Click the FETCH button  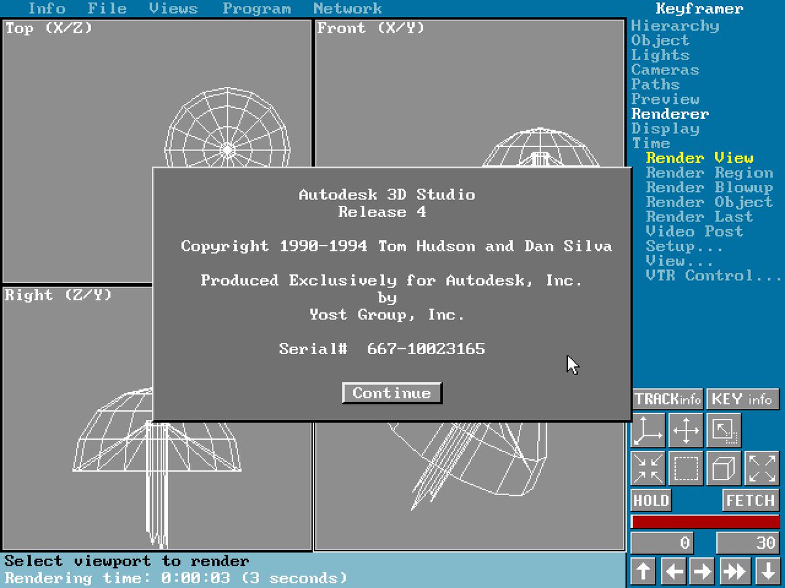pos(751,500)
